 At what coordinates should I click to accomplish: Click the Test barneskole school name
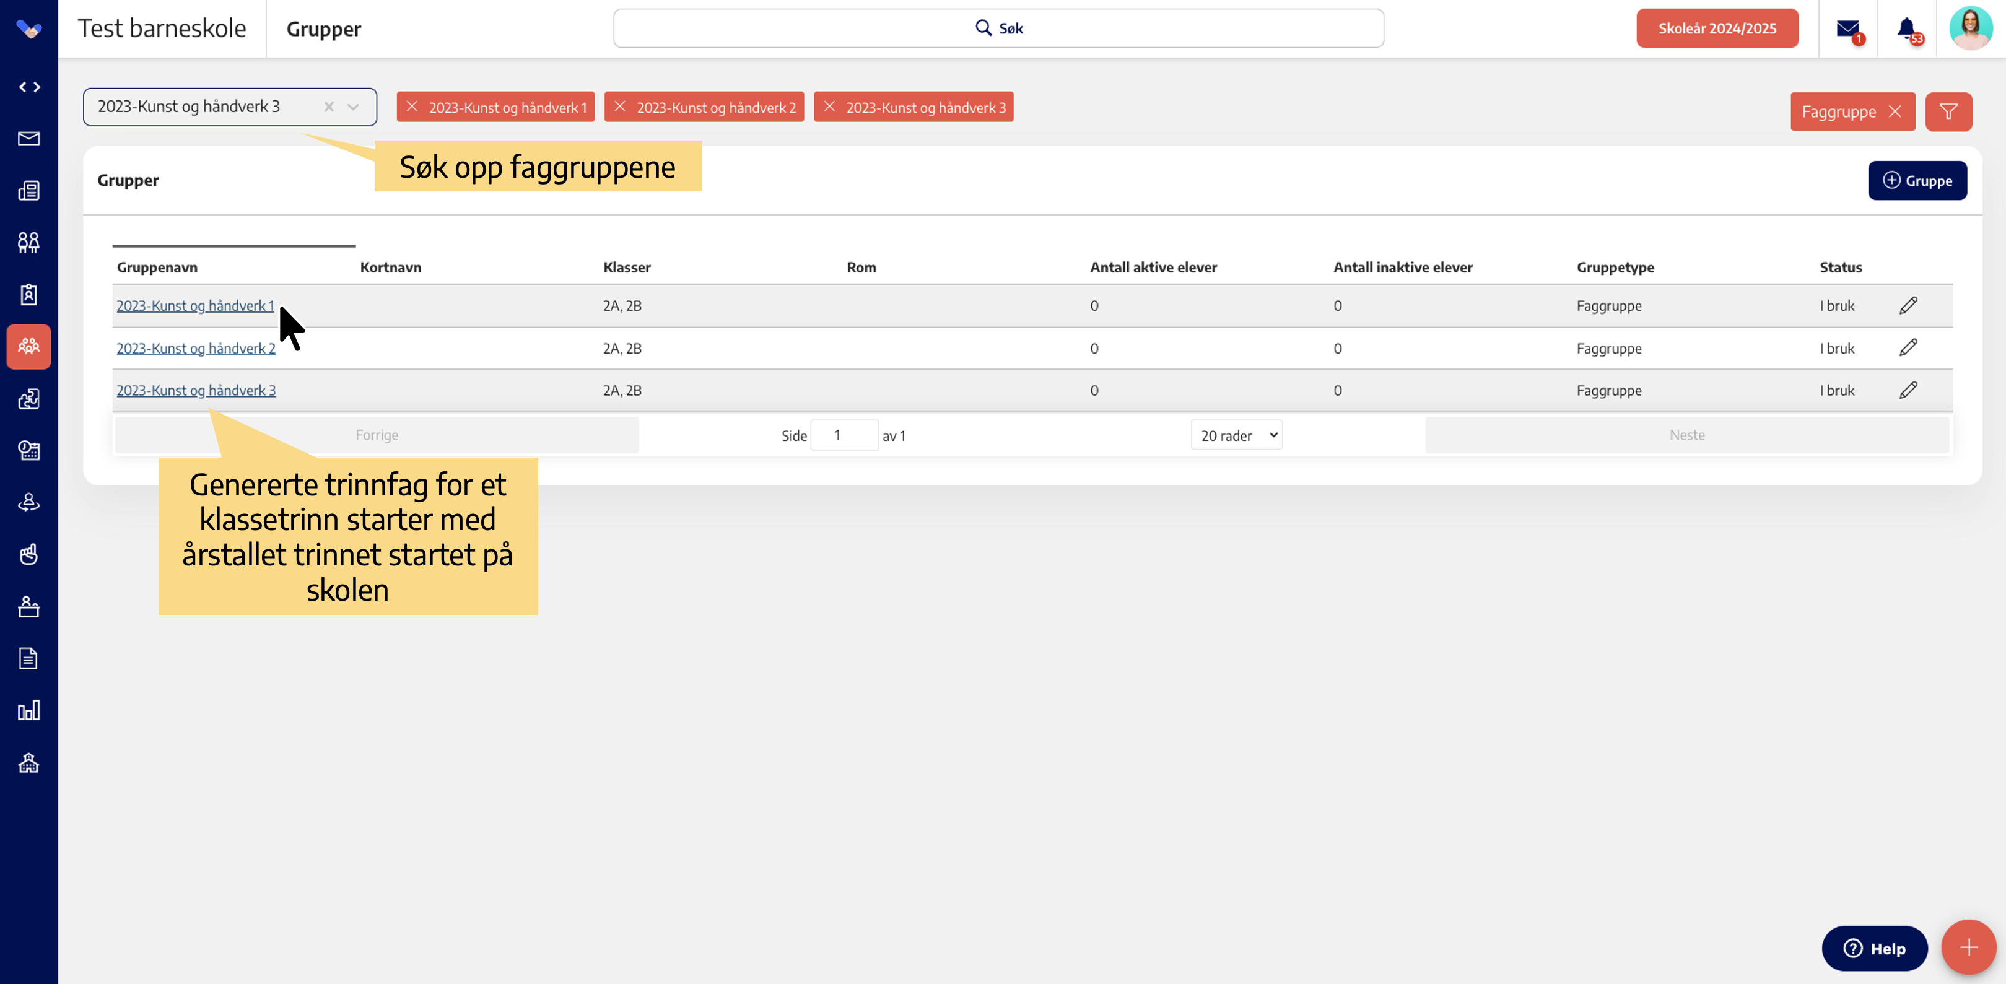[x=162, y=29]
